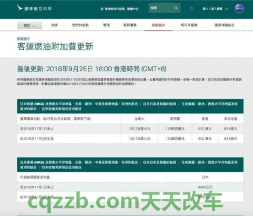Open the region and language selector
The height and width of the screenshot is (216, 253).
pos(120,9)
